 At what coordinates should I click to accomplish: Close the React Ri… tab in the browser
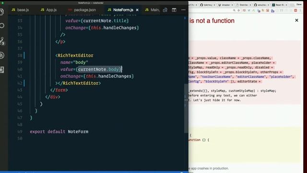coord(286,5)
